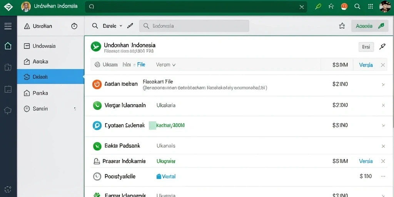Open the hamburger menu in dark sidebar
394x197 pixels.
point(8,26)
